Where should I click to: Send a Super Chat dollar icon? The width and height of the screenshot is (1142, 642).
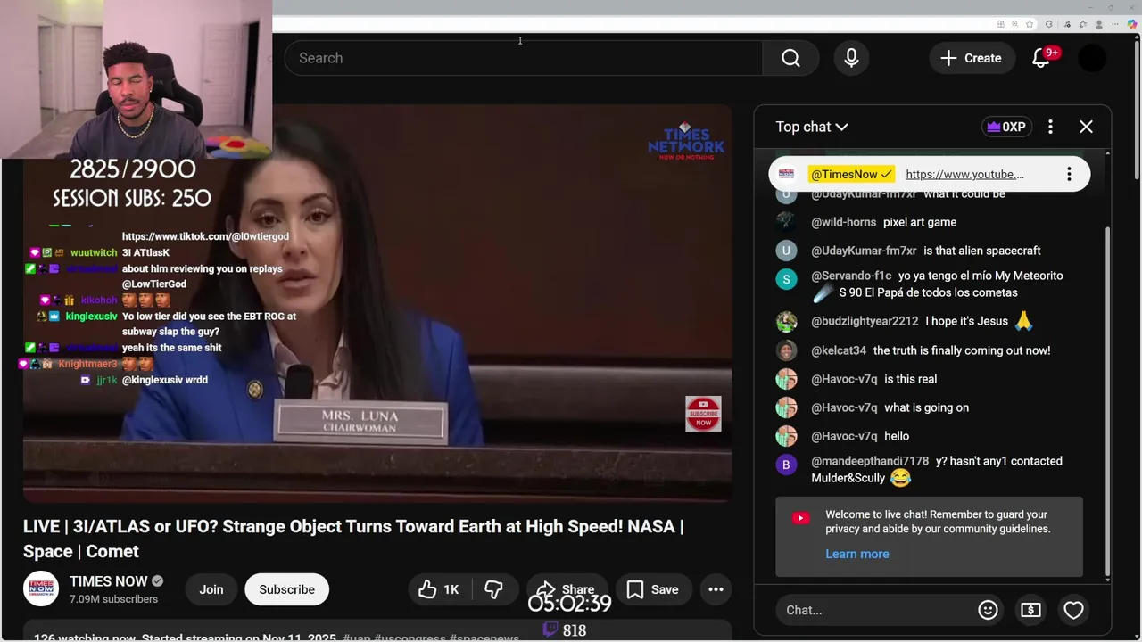click(1030, 610)
